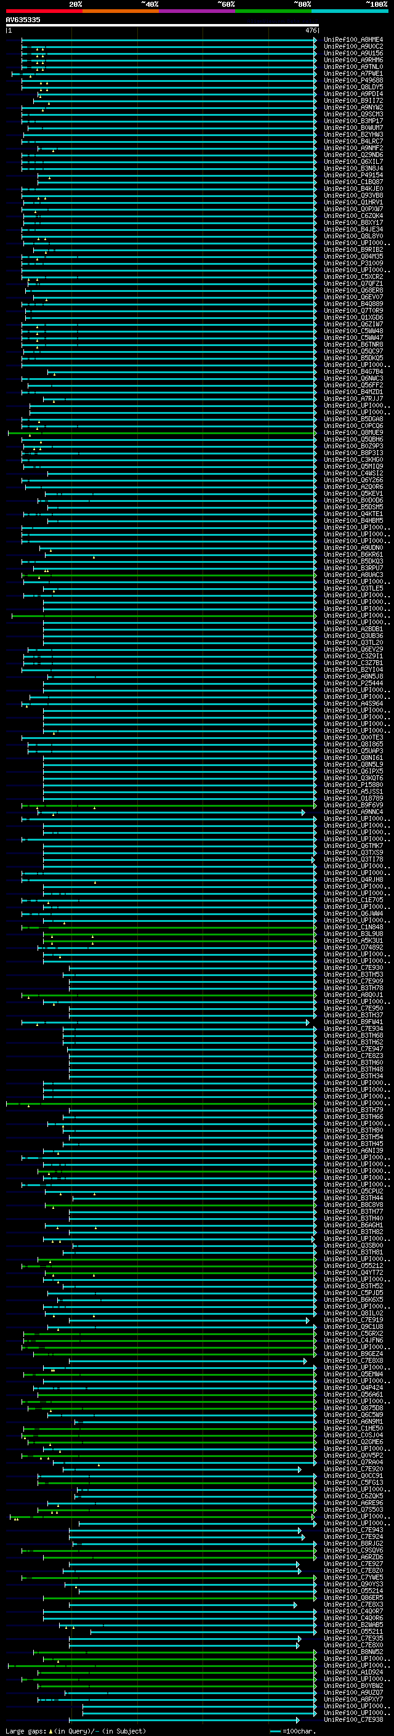Open hit UniRef100_A9RHM6

(353, 60)
